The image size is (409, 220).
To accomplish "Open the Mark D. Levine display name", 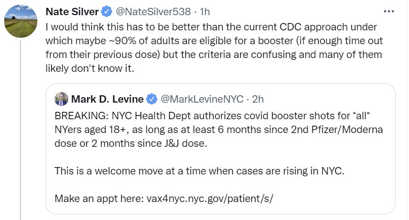I will coord(107,99).
